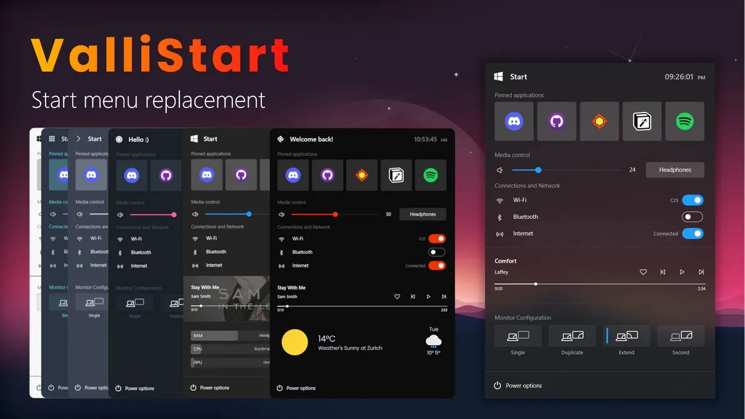Click the speaker icon in Welcome back! panel

click(x=281, y=215)
